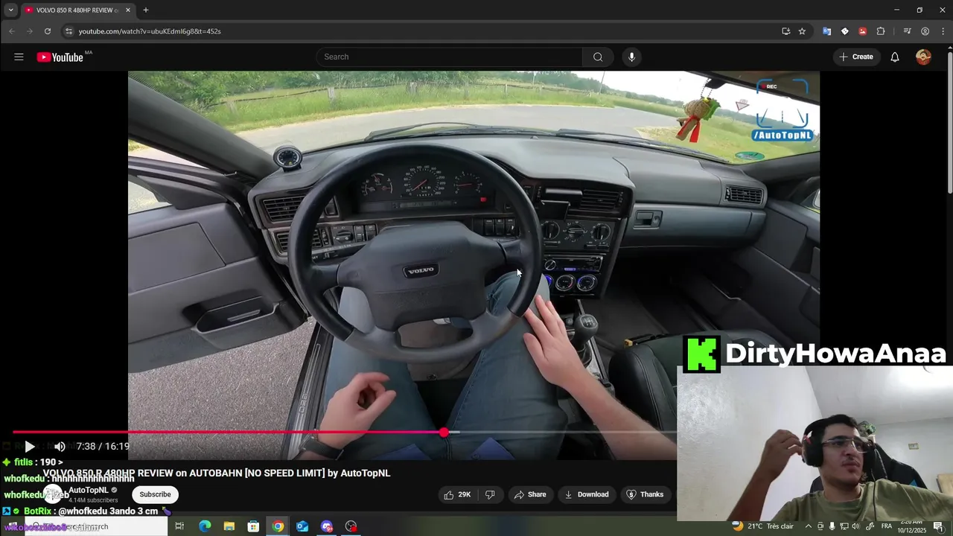Open system tray volume icon
953x536 pixels.
click(856, 526)
